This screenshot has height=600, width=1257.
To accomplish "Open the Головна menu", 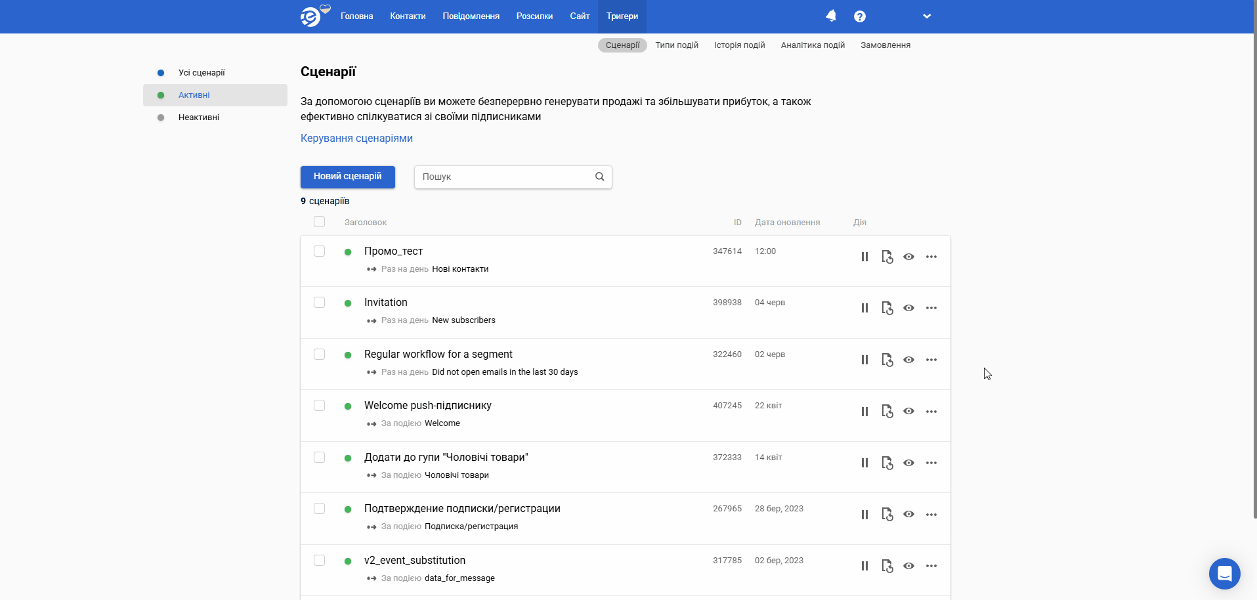I will tap(357, 16).
